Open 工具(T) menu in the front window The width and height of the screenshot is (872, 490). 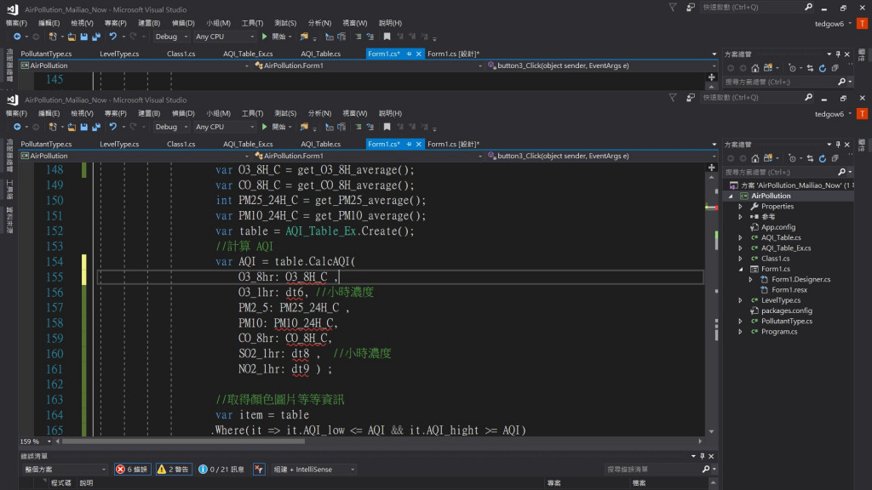coord(252,113)
